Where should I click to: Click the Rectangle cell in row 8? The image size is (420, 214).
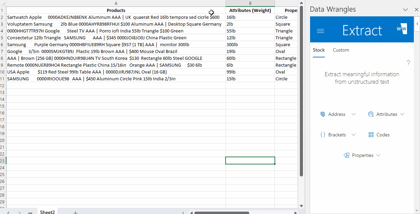[286, 58]
